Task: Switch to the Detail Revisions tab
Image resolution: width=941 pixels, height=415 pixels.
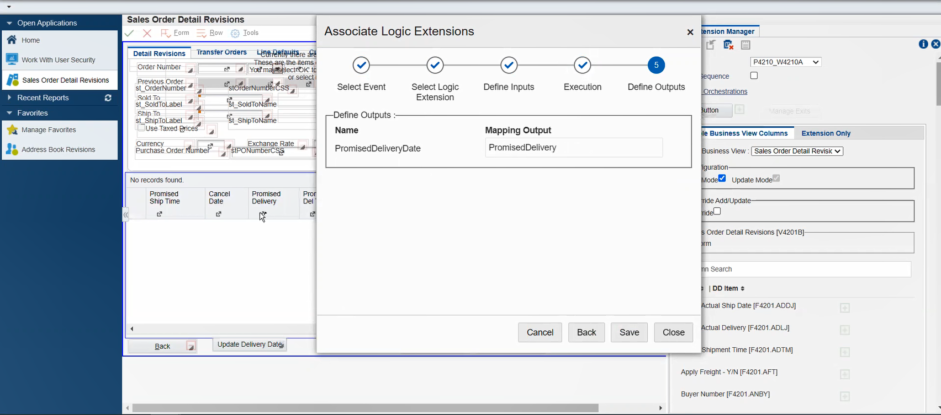Action: [159, 53]
